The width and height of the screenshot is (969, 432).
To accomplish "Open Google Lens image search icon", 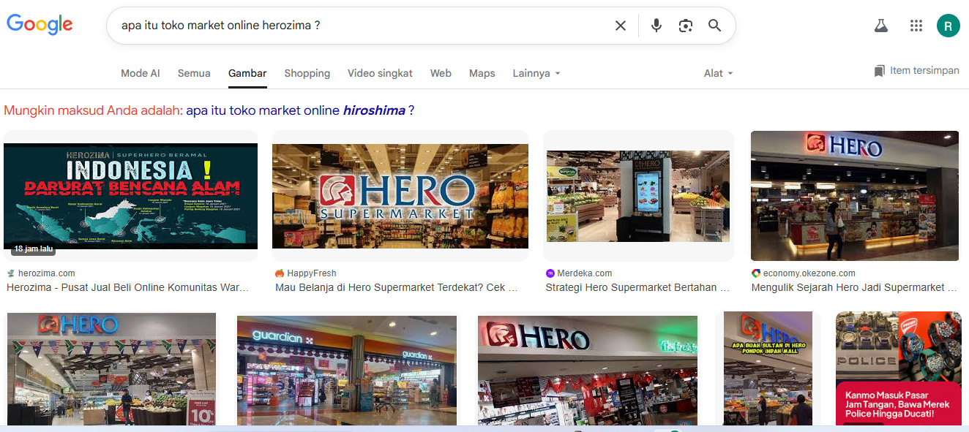I will 686,26.
